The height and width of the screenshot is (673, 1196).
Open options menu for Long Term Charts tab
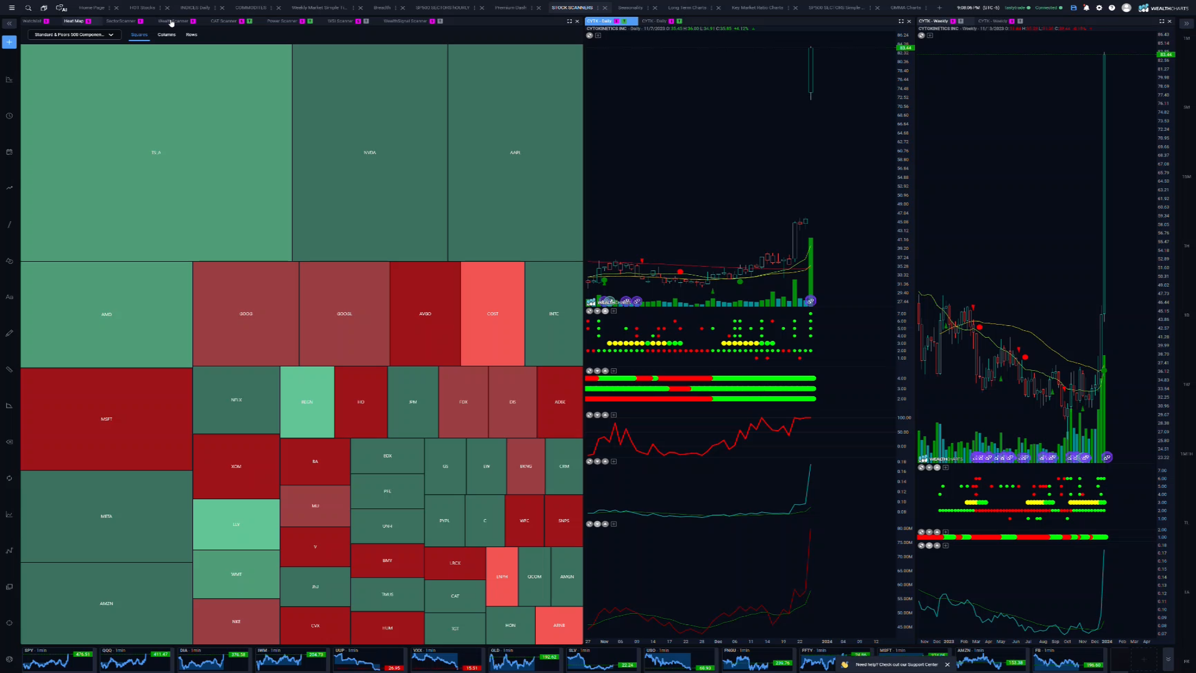(x=711, y=8)
